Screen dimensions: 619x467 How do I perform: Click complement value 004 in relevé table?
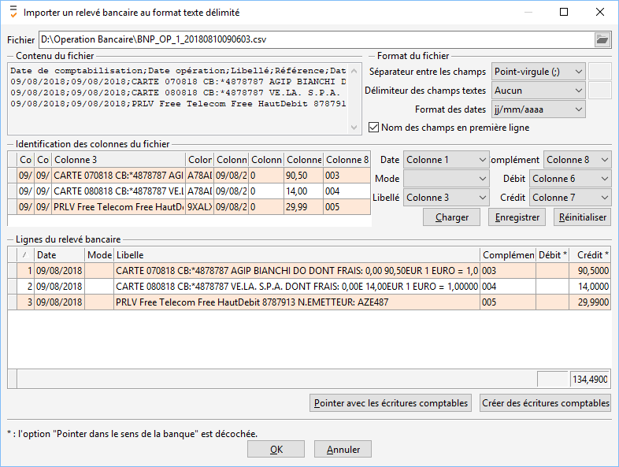click(508, 287)
